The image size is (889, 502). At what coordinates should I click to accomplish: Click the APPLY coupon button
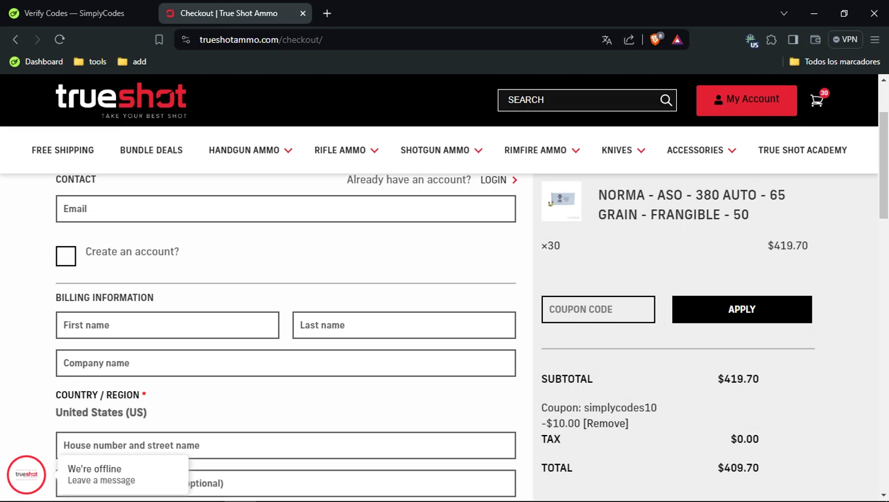(741, 309)
